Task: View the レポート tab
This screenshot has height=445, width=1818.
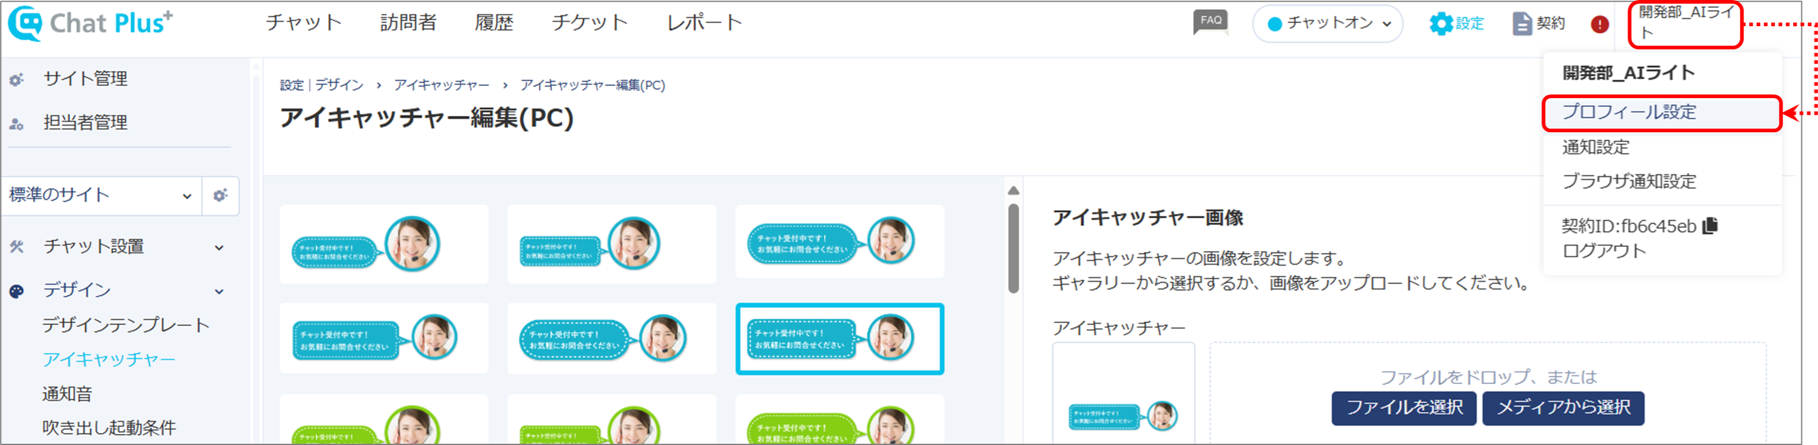Action: (x=705, y=23)
